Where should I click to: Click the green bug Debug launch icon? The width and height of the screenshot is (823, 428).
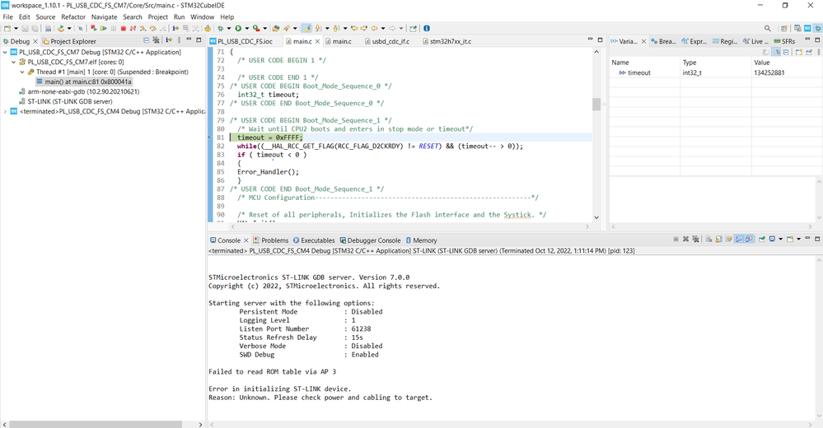[220, 28]
